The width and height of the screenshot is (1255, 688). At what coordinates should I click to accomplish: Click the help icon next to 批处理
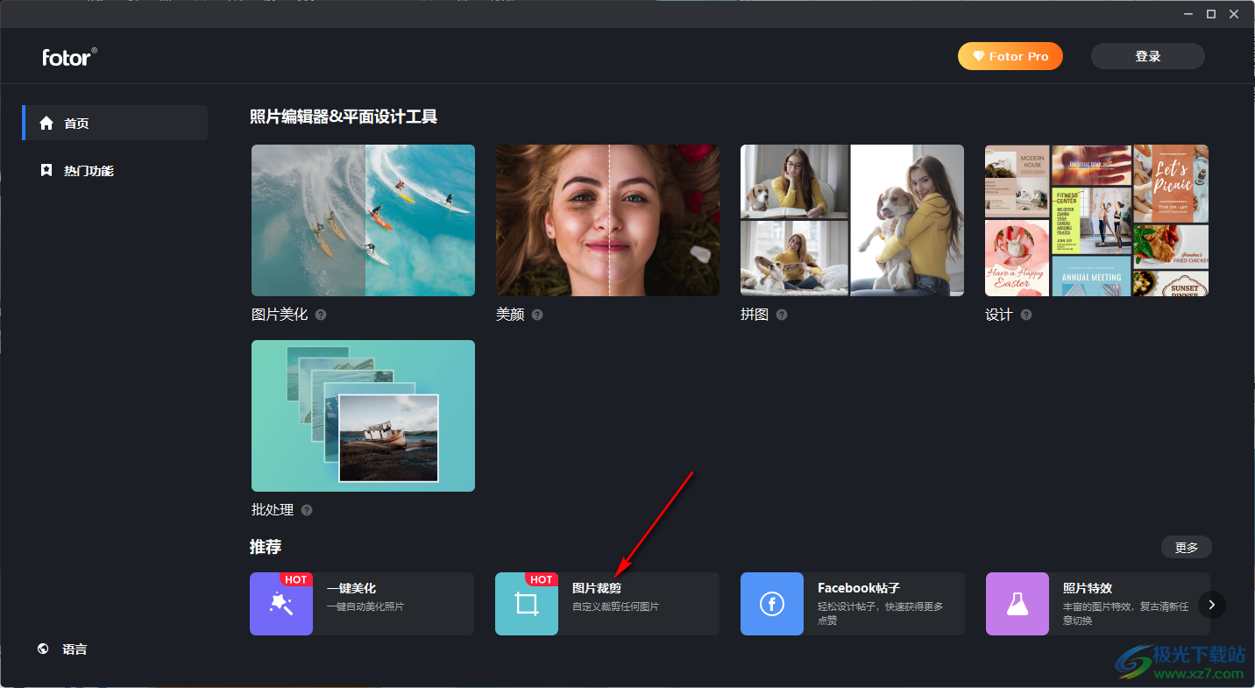point(307,510)
